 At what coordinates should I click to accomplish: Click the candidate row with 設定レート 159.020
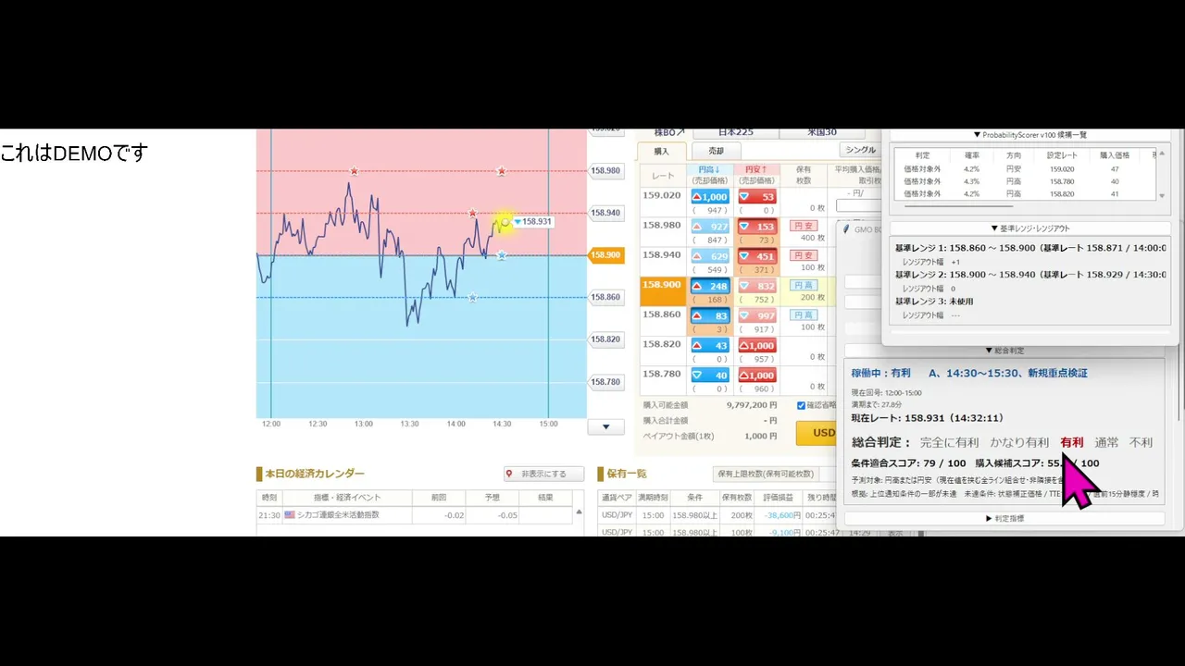tap(1025, 169)
